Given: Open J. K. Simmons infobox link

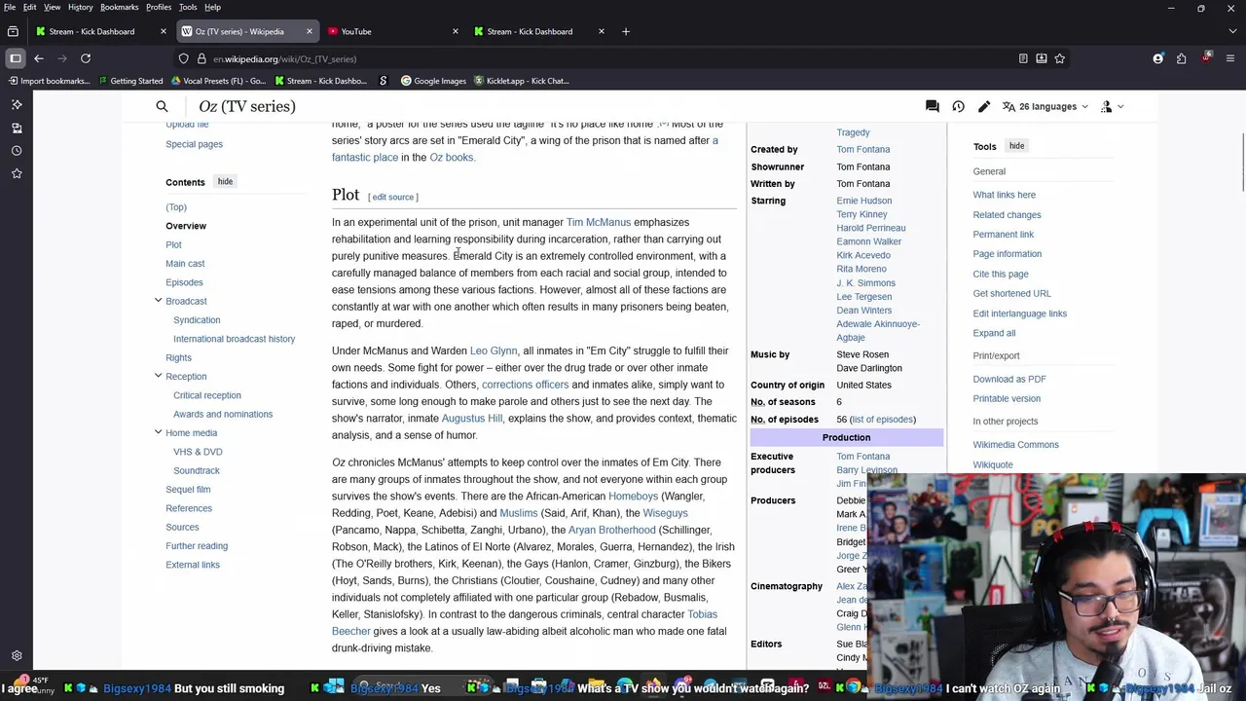Looking at the screenshot, I should point(866,283).
